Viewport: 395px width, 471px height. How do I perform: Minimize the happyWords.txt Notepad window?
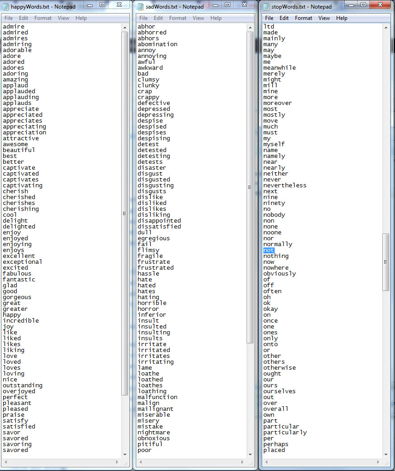coord(90,5)
